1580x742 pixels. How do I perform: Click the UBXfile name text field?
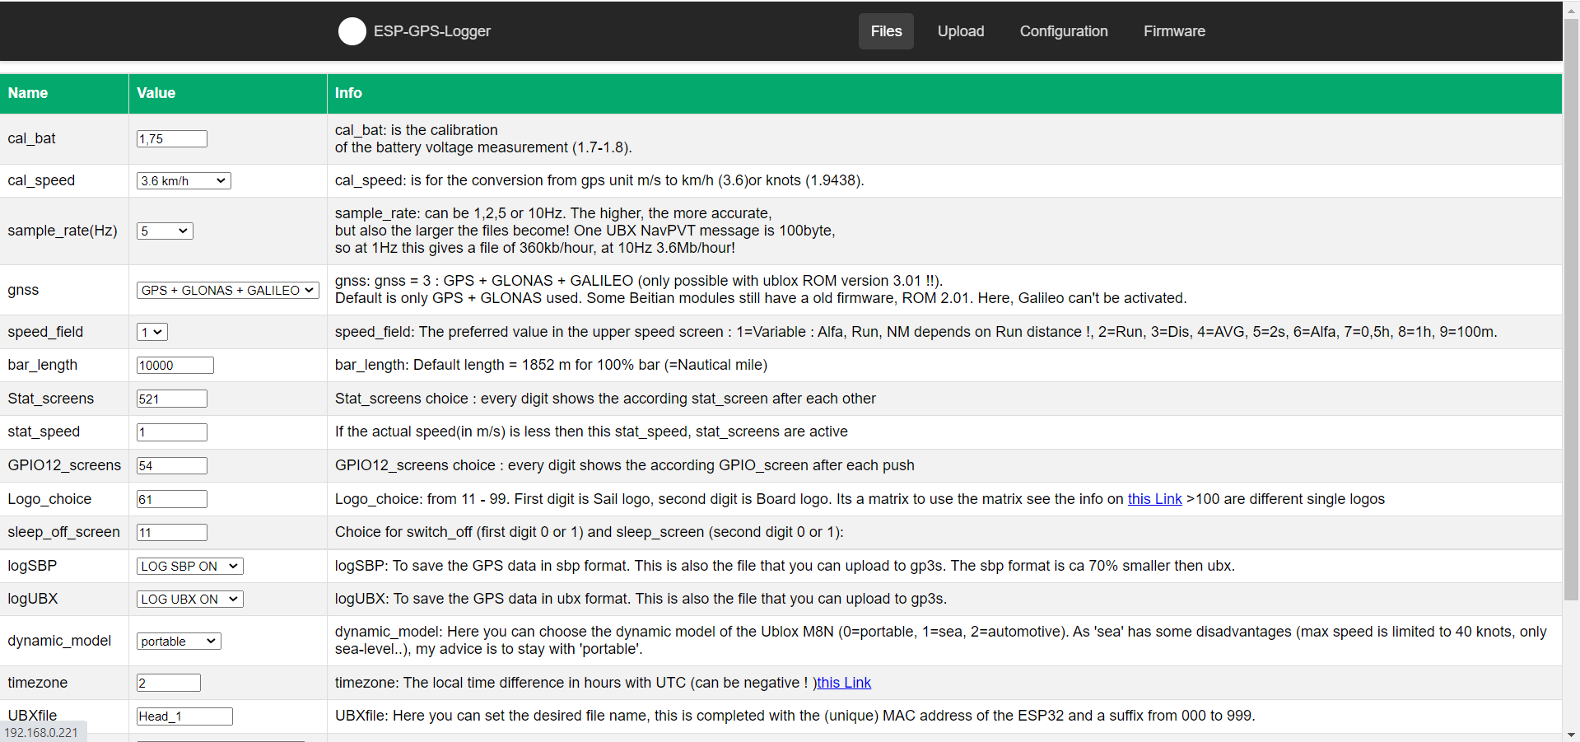point(184,716)
